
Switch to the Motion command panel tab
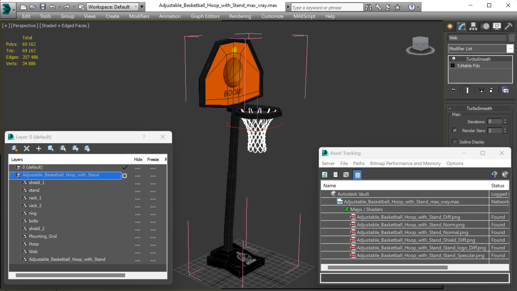[x=486, y=26]
